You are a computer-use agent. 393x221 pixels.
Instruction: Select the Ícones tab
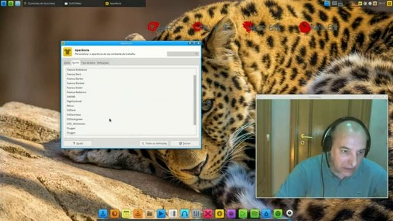click(76, 63)
